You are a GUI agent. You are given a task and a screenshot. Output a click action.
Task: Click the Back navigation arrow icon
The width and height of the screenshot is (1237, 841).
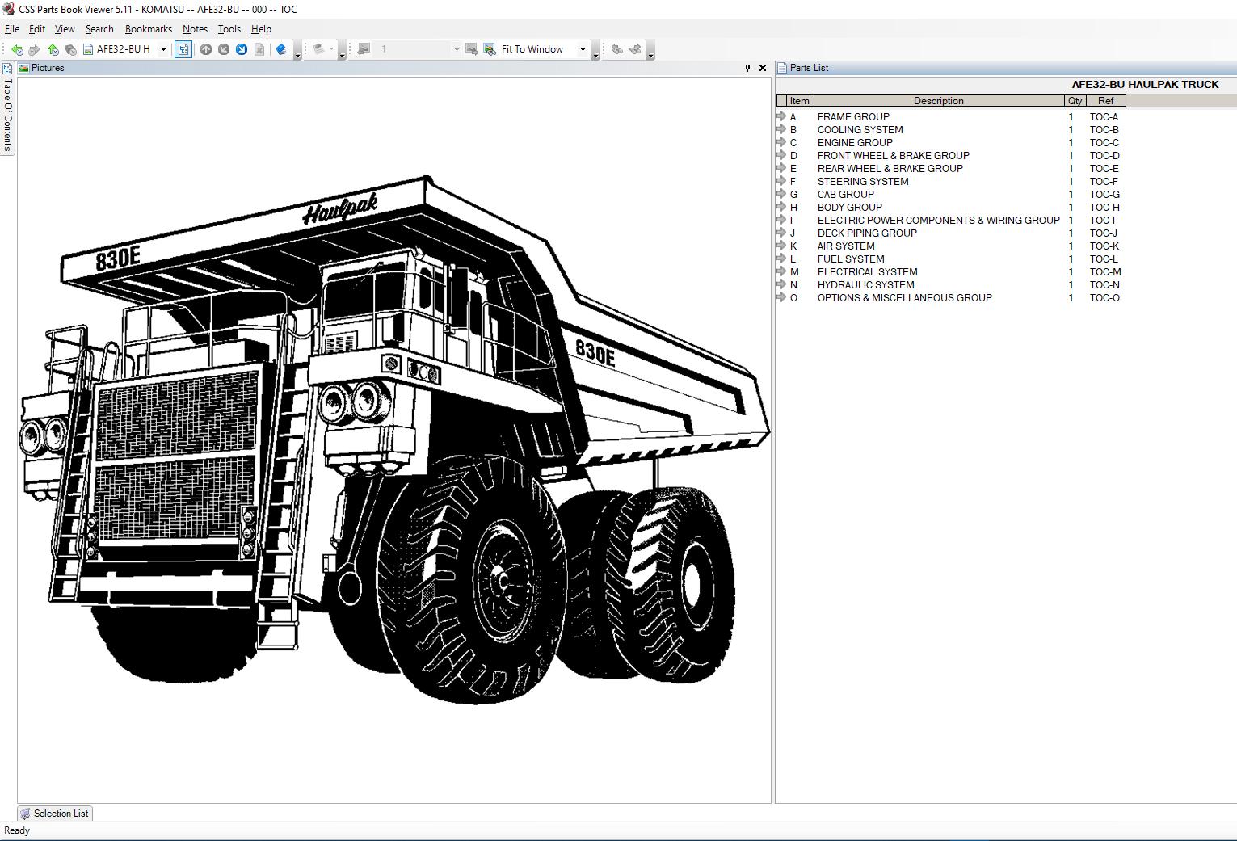18,49
